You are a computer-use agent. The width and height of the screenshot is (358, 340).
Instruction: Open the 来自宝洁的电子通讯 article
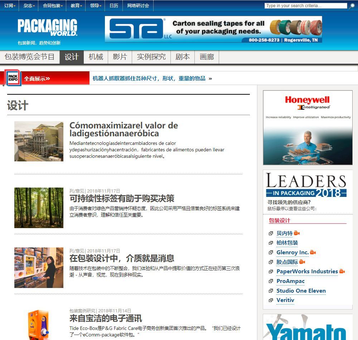coord(106,318)
